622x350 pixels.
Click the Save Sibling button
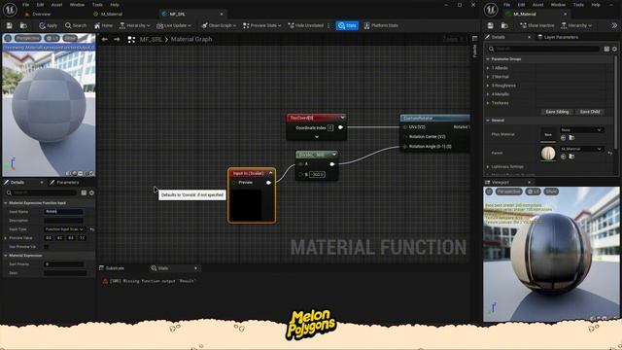click(x=557, y=112)
